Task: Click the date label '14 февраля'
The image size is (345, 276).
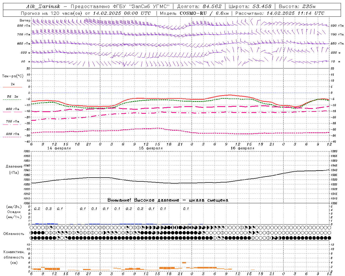Action: tap(59, 148)
